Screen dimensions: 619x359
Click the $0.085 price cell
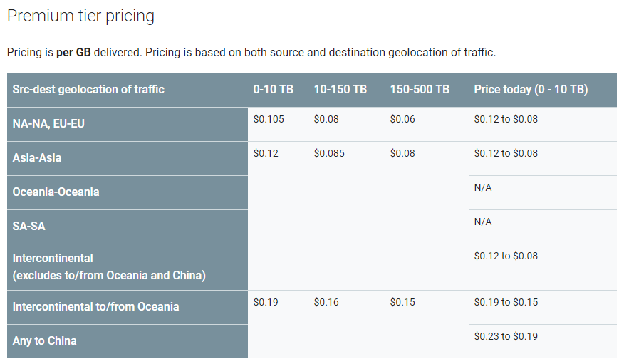[329, 153]
